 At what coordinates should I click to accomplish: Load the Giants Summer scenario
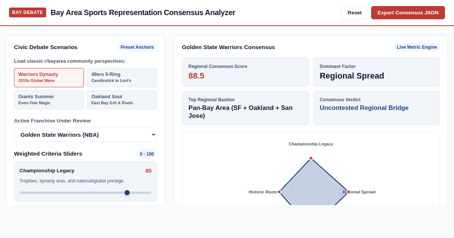49,100
